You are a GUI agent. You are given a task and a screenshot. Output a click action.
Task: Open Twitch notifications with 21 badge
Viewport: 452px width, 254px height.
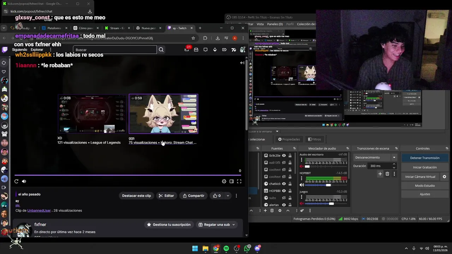[187, 49]
